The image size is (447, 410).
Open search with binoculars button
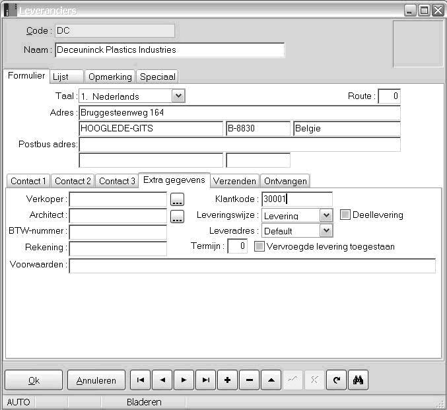(359, 380)
